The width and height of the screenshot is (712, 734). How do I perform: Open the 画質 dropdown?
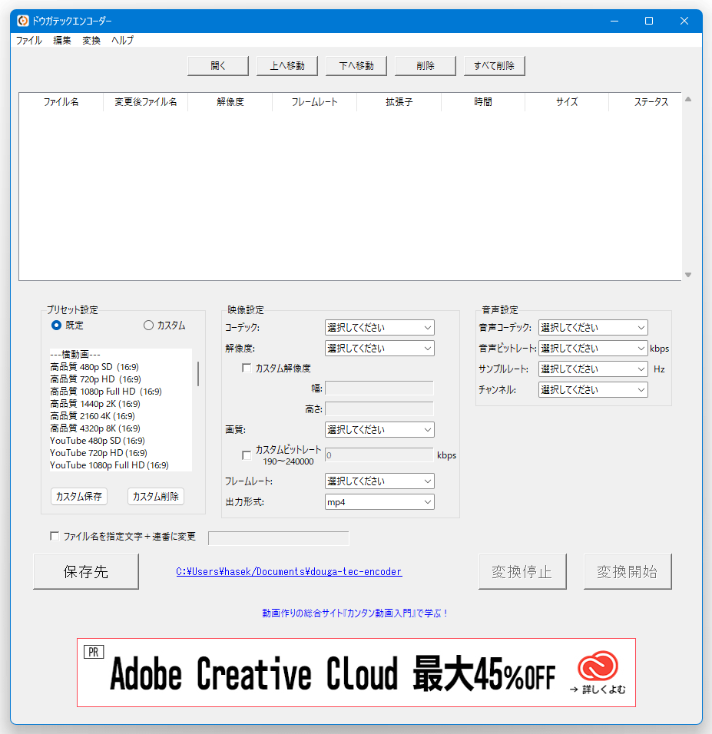[x=379, y=430]
